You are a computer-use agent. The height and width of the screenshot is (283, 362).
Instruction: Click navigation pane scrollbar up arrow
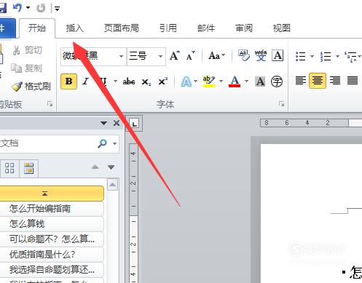coord(112,185)
